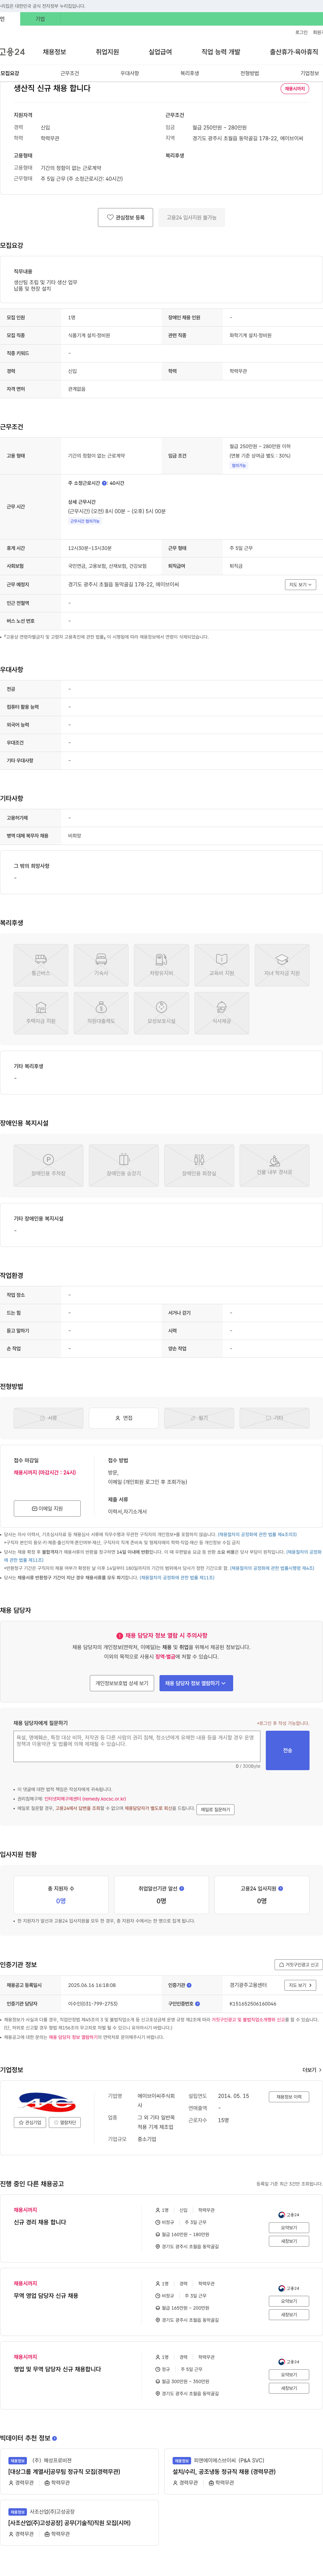Click the 고용24 입사지원 불가능 button

click(191, 217)
